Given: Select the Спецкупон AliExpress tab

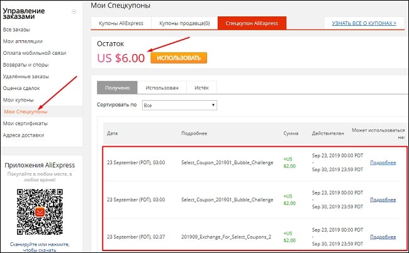Looking at the screenshot, I should tap(252, 23).
